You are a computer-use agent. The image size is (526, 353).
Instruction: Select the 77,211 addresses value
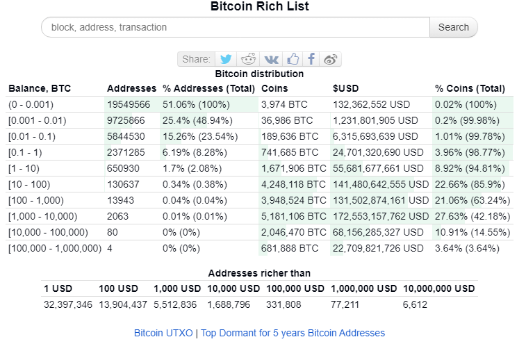345,304
